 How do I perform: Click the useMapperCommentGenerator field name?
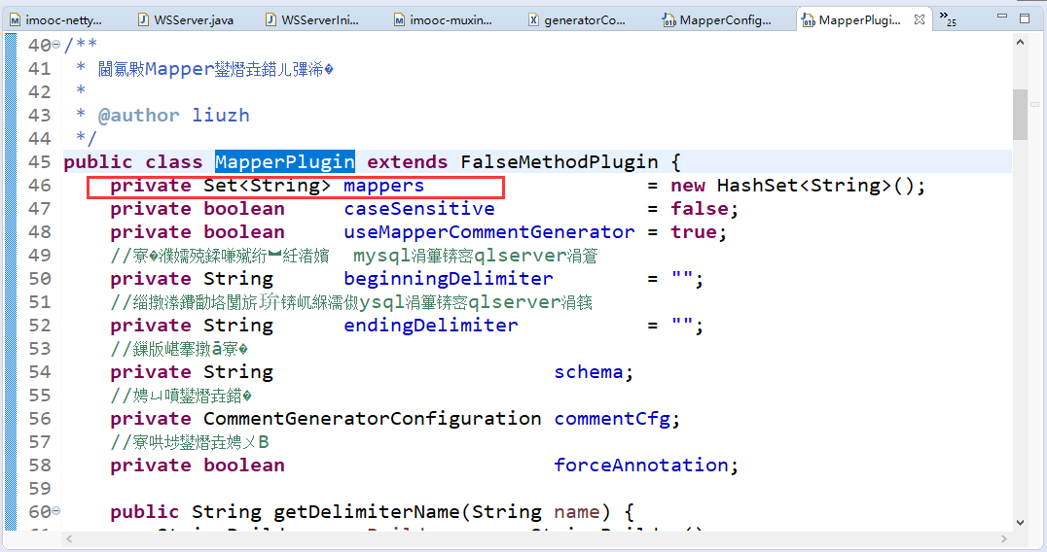488,232
